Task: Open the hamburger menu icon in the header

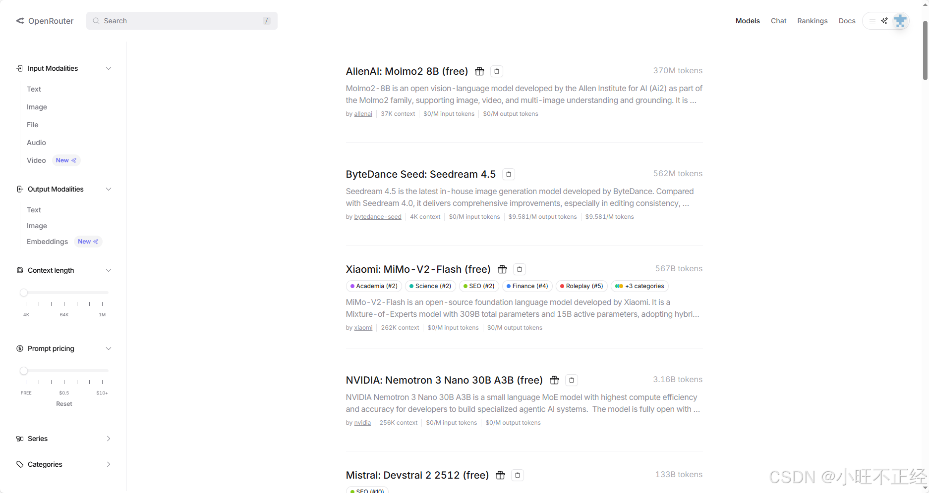Action: click(872, 21)
